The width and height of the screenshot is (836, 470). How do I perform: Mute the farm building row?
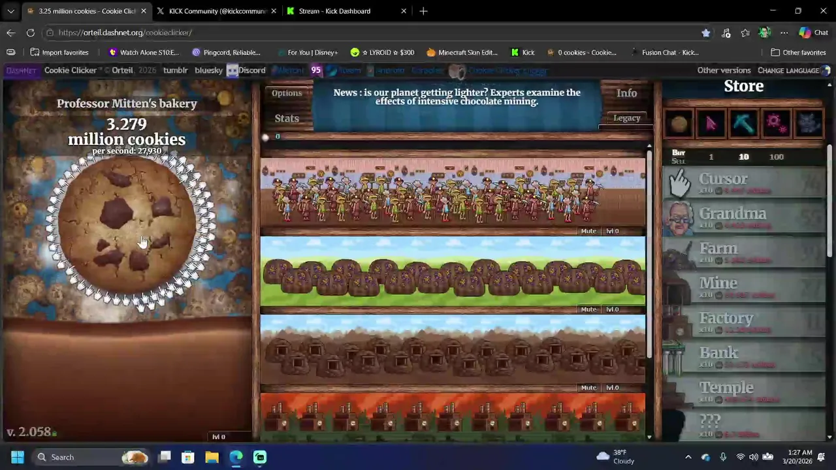pos(588,309)
